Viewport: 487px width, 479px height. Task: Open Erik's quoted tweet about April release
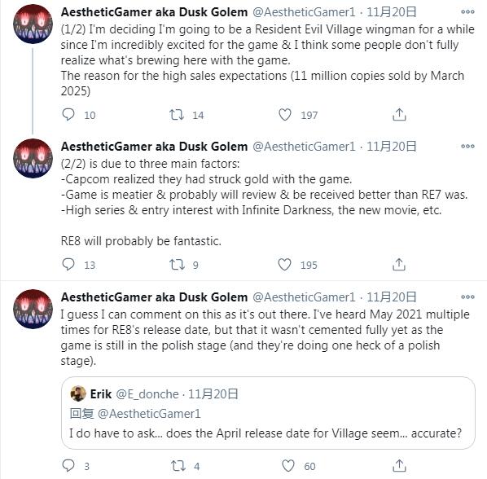[x=268, y=413]
